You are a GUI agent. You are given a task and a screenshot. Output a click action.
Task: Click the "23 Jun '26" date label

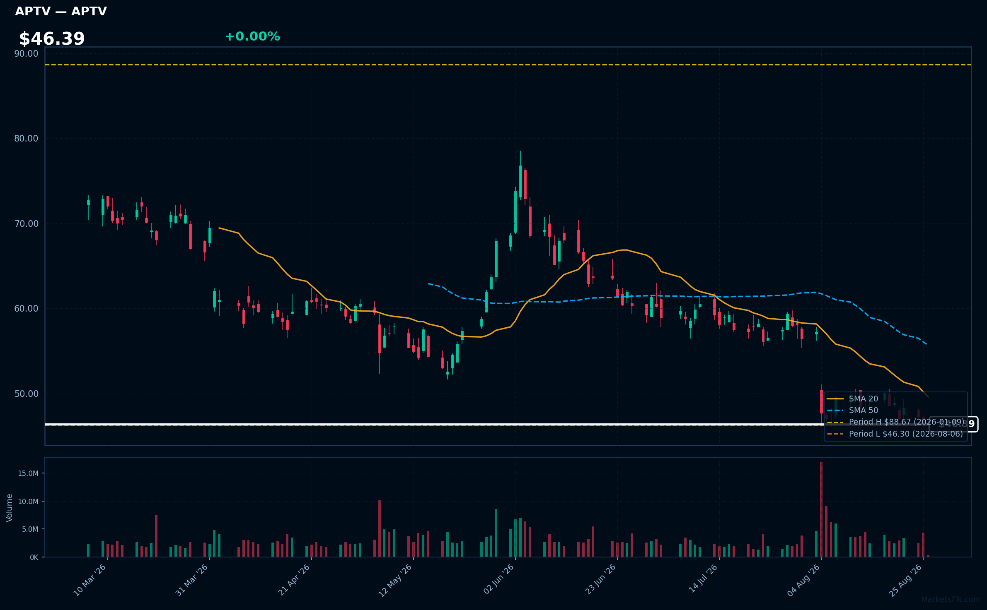[600, 580]
